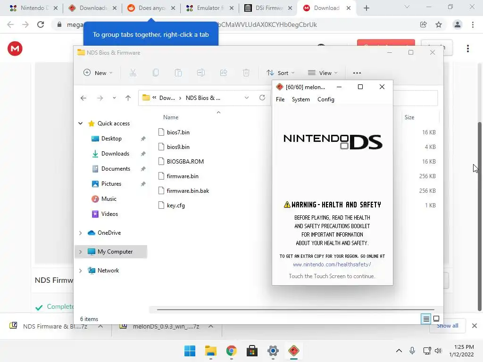Select Videos in the navigation pane
483x362 pixels.
[109, 214]
